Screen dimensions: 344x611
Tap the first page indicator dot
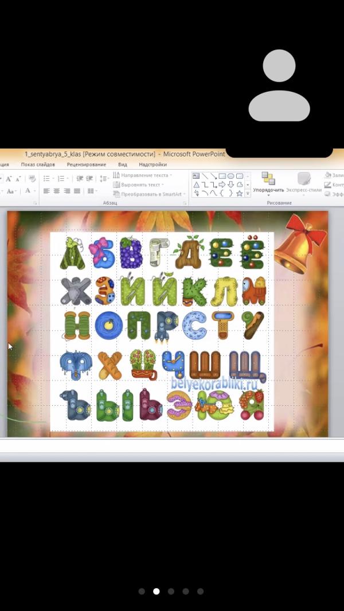click(142, 592)
